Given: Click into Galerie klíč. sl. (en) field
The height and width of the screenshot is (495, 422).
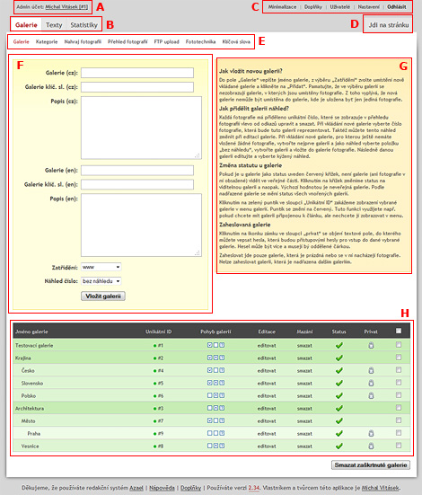Looking at the screenshot, I should pyautogui.click(x=137, y=184).
